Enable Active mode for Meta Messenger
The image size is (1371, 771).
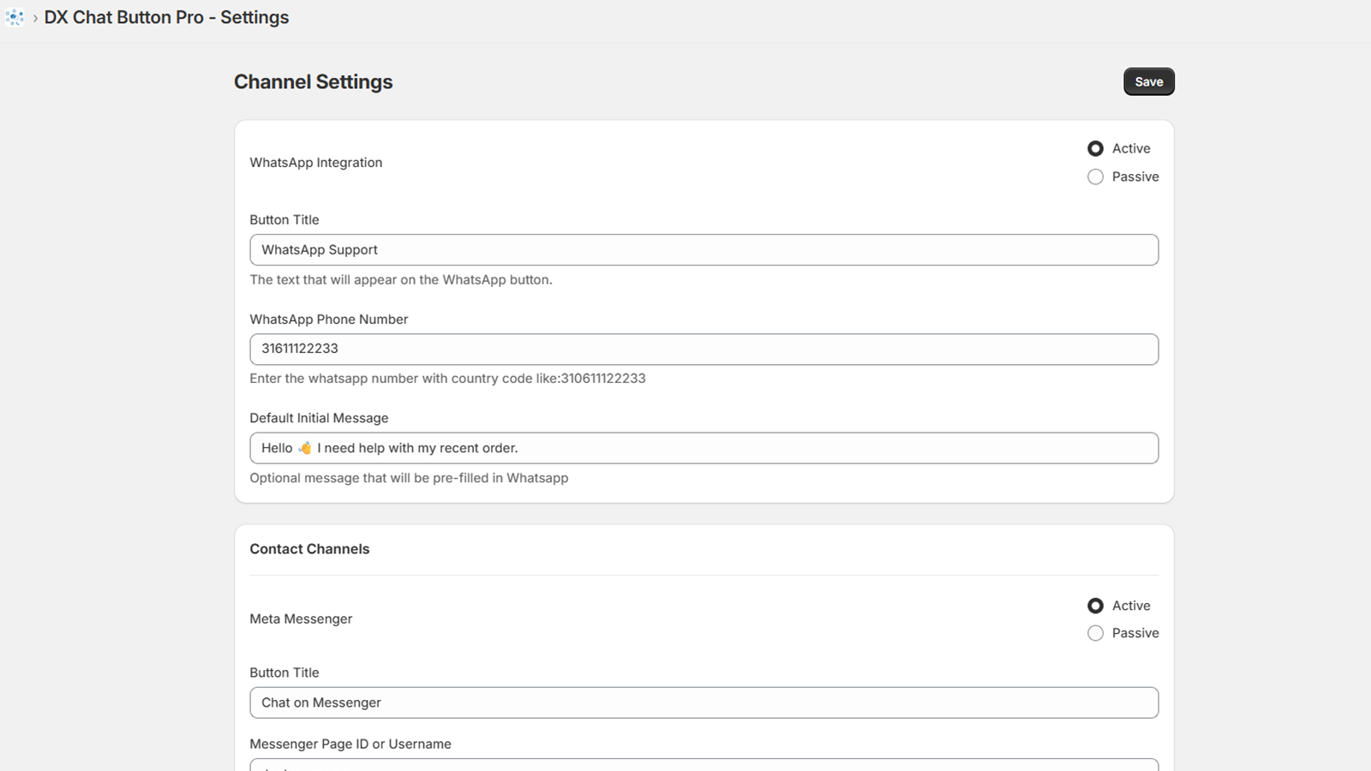(x=1095, y=606)
